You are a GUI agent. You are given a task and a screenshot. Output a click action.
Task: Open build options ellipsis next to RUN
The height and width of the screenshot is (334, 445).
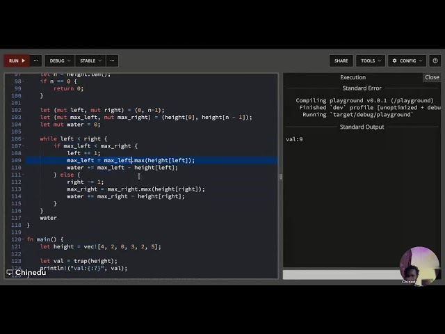(x=35, y=61)
